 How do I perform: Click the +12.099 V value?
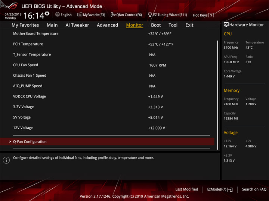point(157,128)
